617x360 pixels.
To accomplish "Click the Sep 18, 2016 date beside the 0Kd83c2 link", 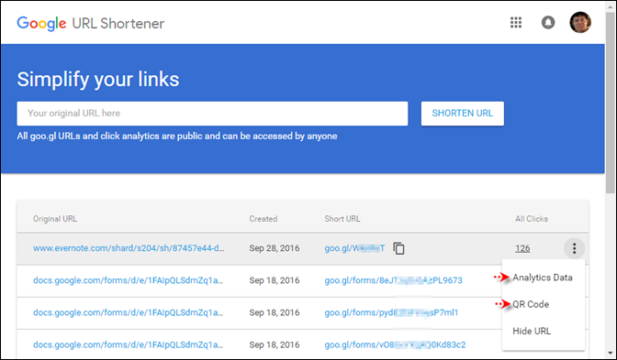I will [275, 344].
